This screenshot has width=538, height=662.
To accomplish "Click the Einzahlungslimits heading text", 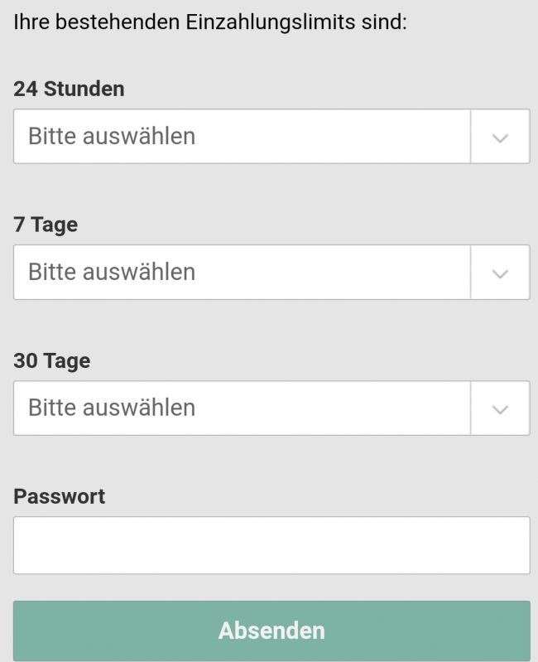I will [x=210, y=22].
